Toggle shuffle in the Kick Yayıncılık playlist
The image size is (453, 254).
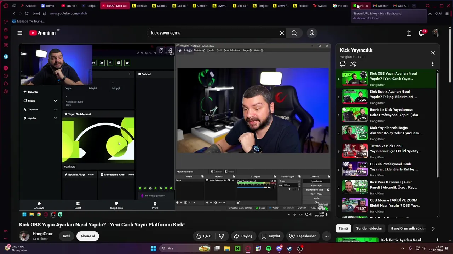[x=353, y=64]
